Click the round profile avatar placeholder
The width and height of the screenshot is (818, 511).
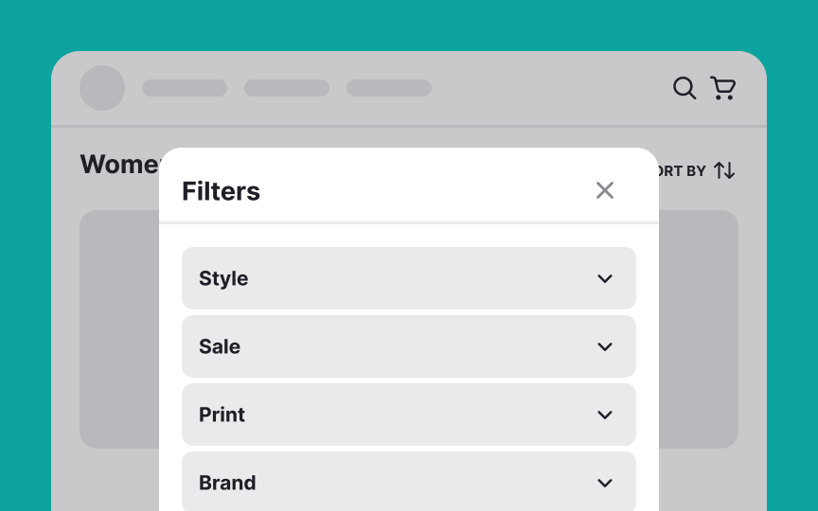point(102,88)
